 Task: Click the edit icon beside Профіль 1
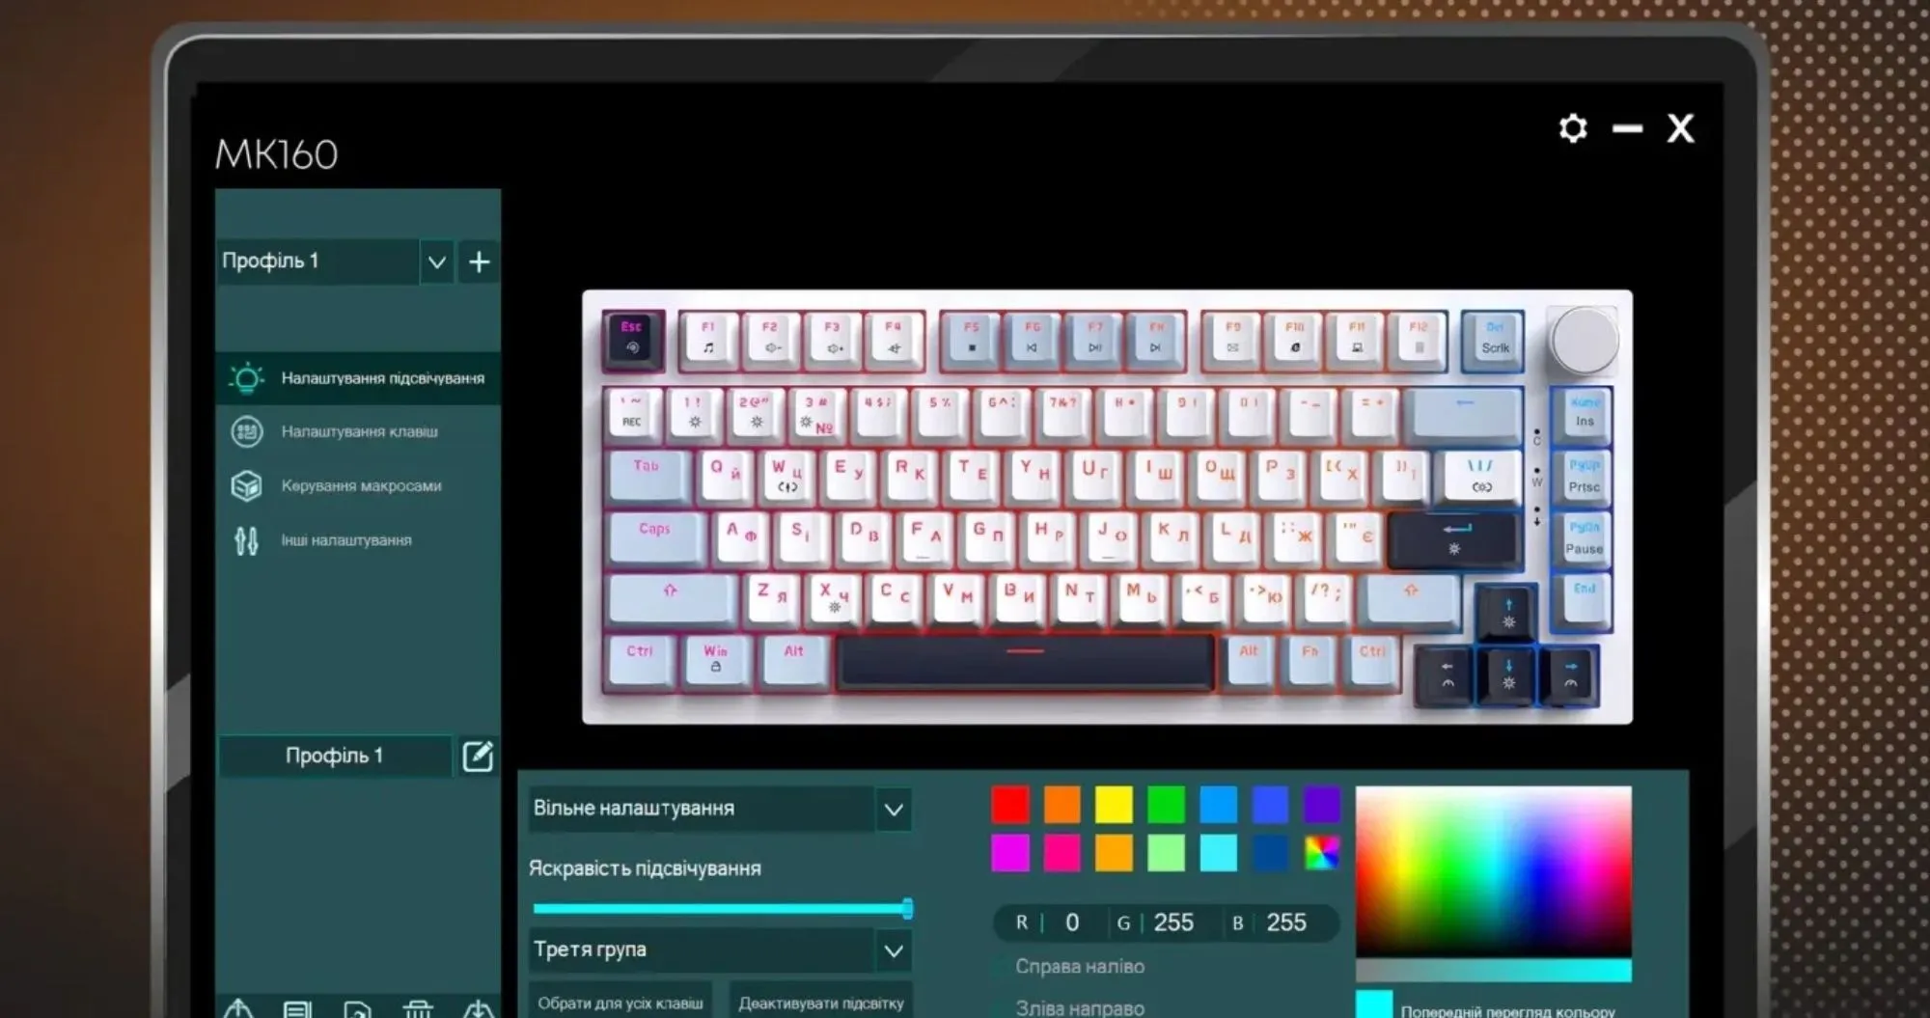(x=478, y=757)
